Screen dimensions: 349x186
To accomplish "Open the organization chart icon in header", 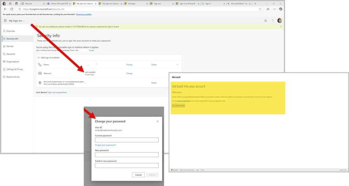I will coord(266,21).
